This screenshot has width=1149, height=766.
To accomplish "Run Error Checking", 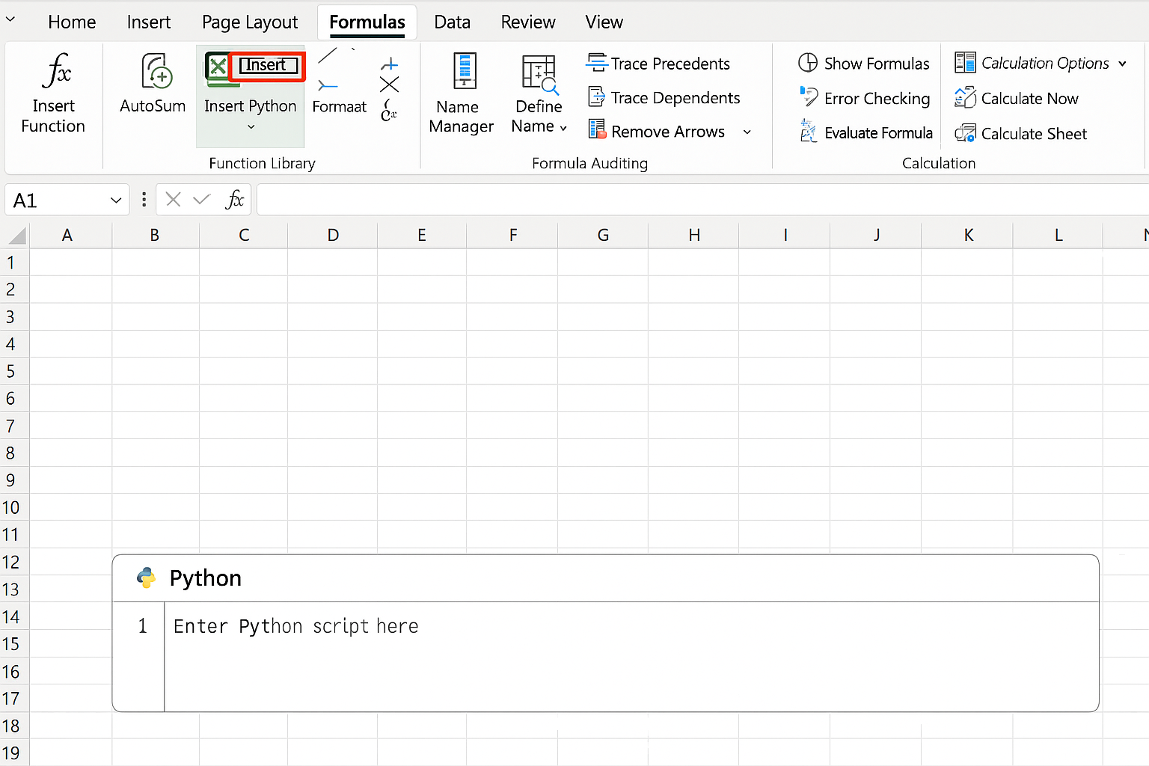I will coord(865,98).
